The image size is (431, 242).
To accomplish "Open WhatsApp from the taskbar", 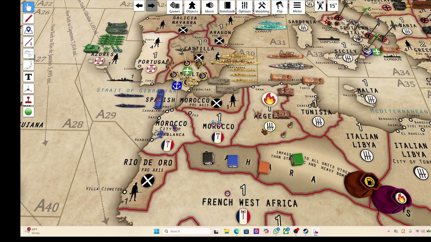I will [x=276, y=231].
